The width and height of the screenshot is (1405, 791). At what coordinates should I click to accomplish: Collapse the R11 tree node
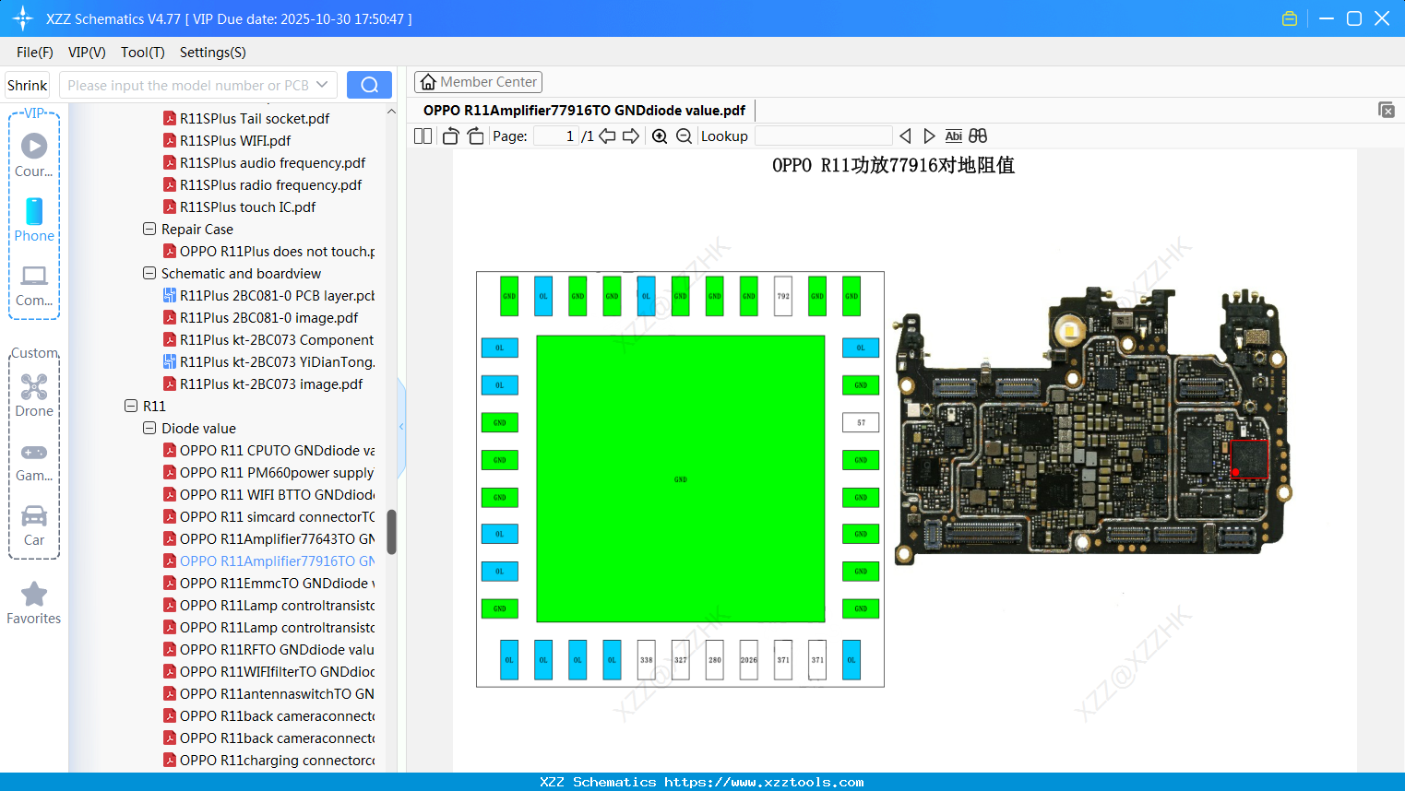click(x=131, y=406)
